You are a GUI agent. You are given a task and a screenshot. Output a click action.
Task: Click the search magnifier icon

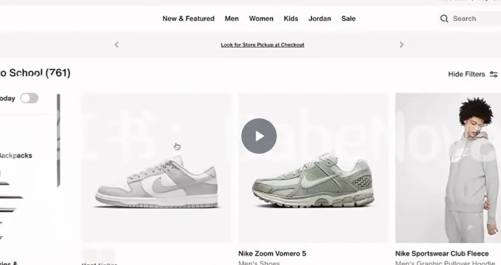pos(444,18)
